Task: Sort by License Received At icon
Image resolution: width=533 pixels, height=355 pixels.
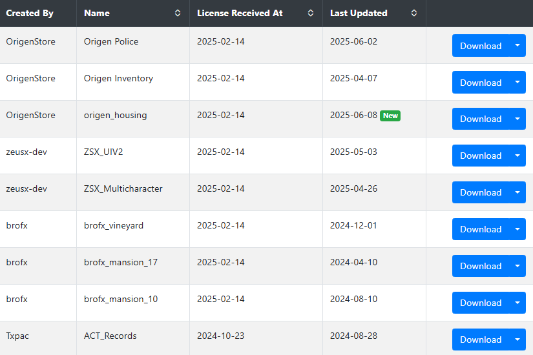Action: (x=310, y=13)
